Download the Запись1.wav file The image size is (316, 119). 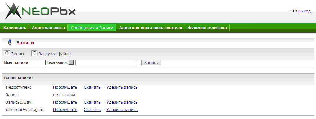92,102
